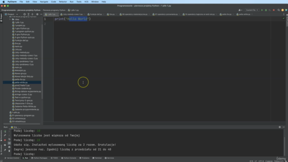Close the Gra.py editor tab
The width and height of the screenshot is (288, 162).
click(x=116, y=14)
